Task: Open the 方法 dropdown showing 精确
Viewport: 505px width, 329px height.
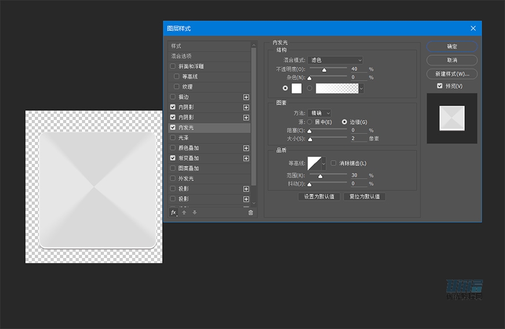Action: click(x=319, y=113)
